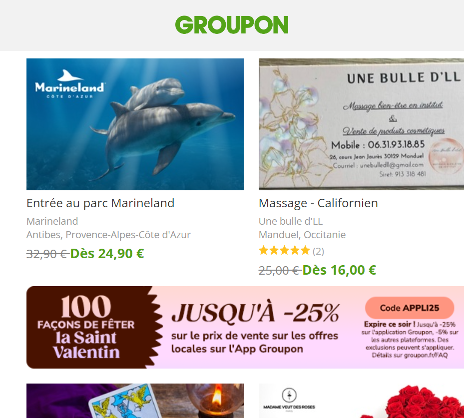Click the Groupon logo
This screenshot has width=464, height=418.
point(232,25)
